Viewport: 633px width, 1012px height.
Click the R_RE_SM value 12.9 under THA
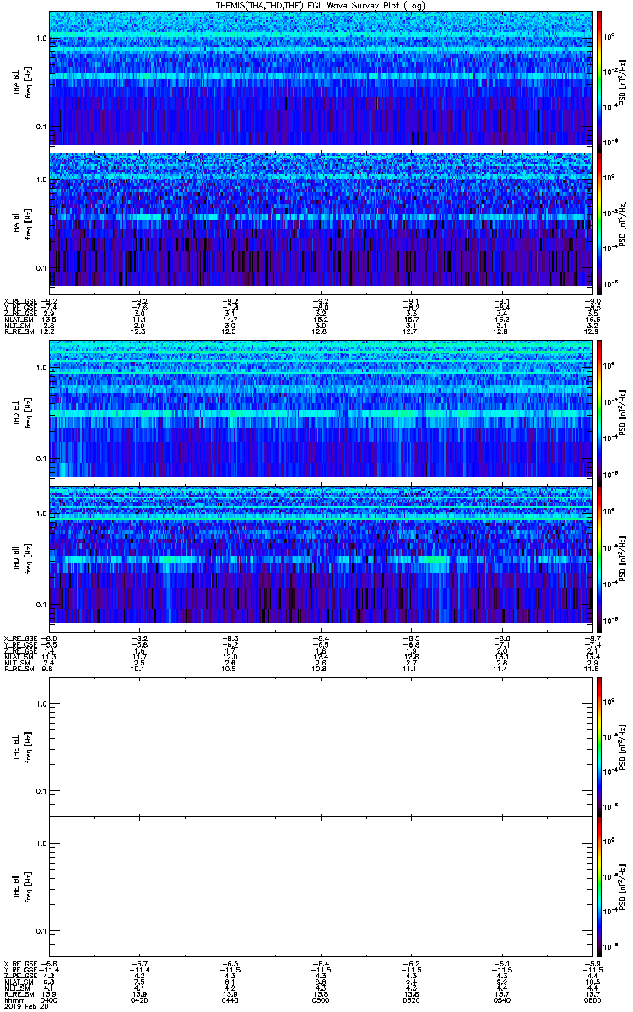591,332
